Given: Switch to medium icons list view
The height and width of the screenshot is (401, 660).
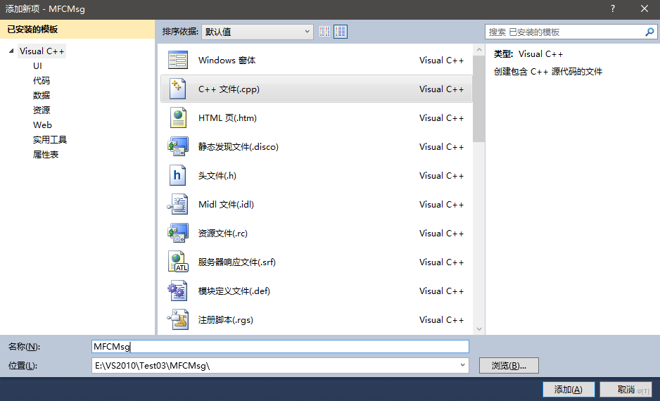Looking at the screenshot, I should click(341, 32).
